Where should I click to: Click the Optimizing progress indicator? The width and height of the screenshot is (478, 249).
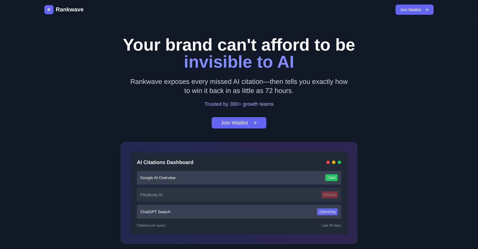(327, 212)
